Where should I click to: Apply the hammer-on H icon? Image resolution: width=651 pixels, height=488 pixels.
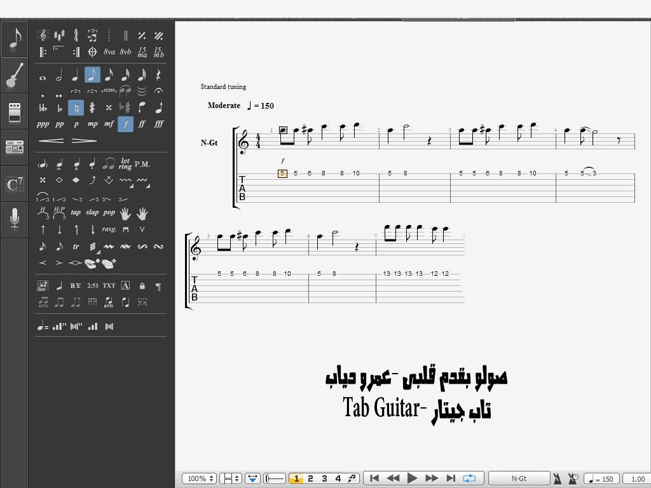(x=43, y=213)
